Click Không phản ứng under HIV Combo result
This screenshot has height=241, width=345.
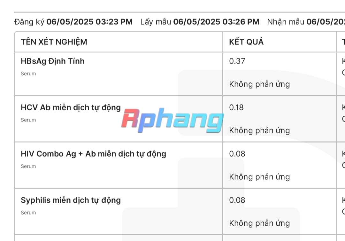click(259, 177)
